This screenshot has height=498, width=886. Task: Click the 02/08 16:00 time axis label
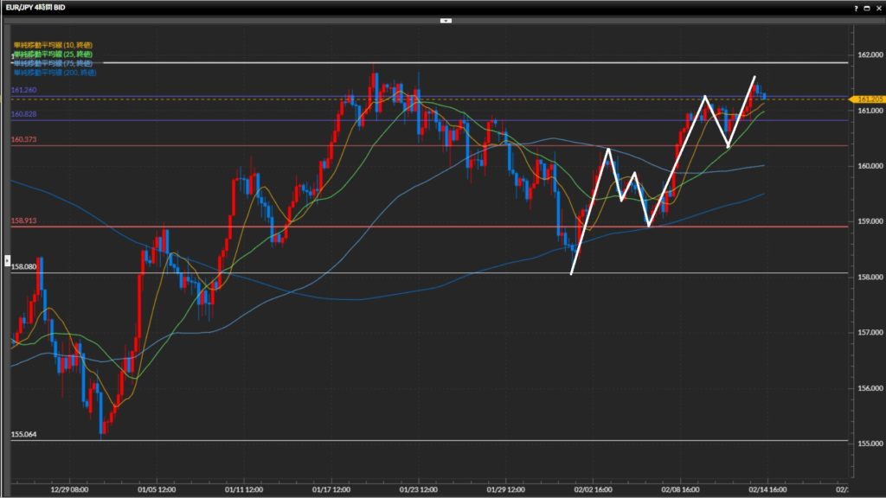pos(681,488)
